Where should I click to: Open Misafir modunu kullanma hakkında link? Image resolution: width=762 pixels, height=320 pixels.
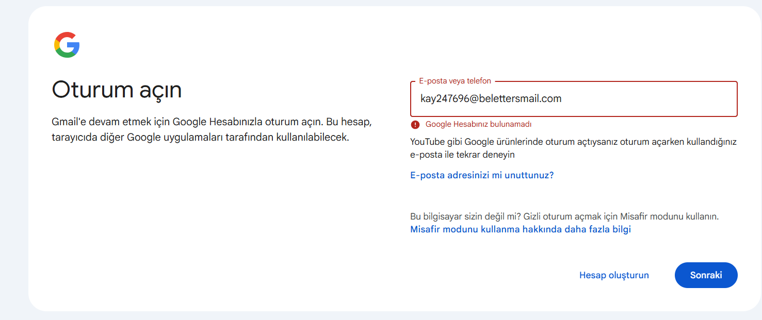pyautogui.click(x=521, y=229)
